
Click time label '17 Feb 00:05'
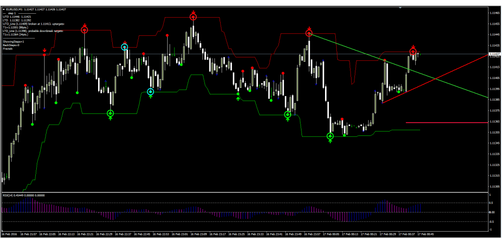click(332, 234)
